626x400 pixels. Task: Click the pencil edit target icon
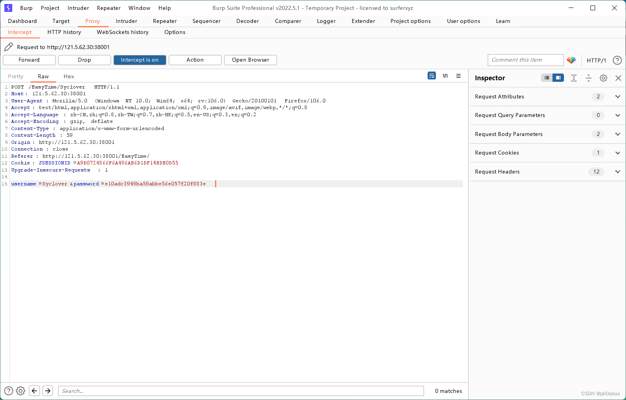coord(9,47)
